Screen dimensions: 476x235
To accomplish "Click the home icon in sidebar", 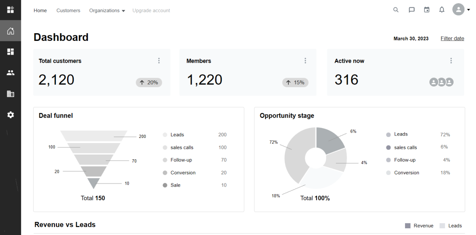I will click(11, 31).
